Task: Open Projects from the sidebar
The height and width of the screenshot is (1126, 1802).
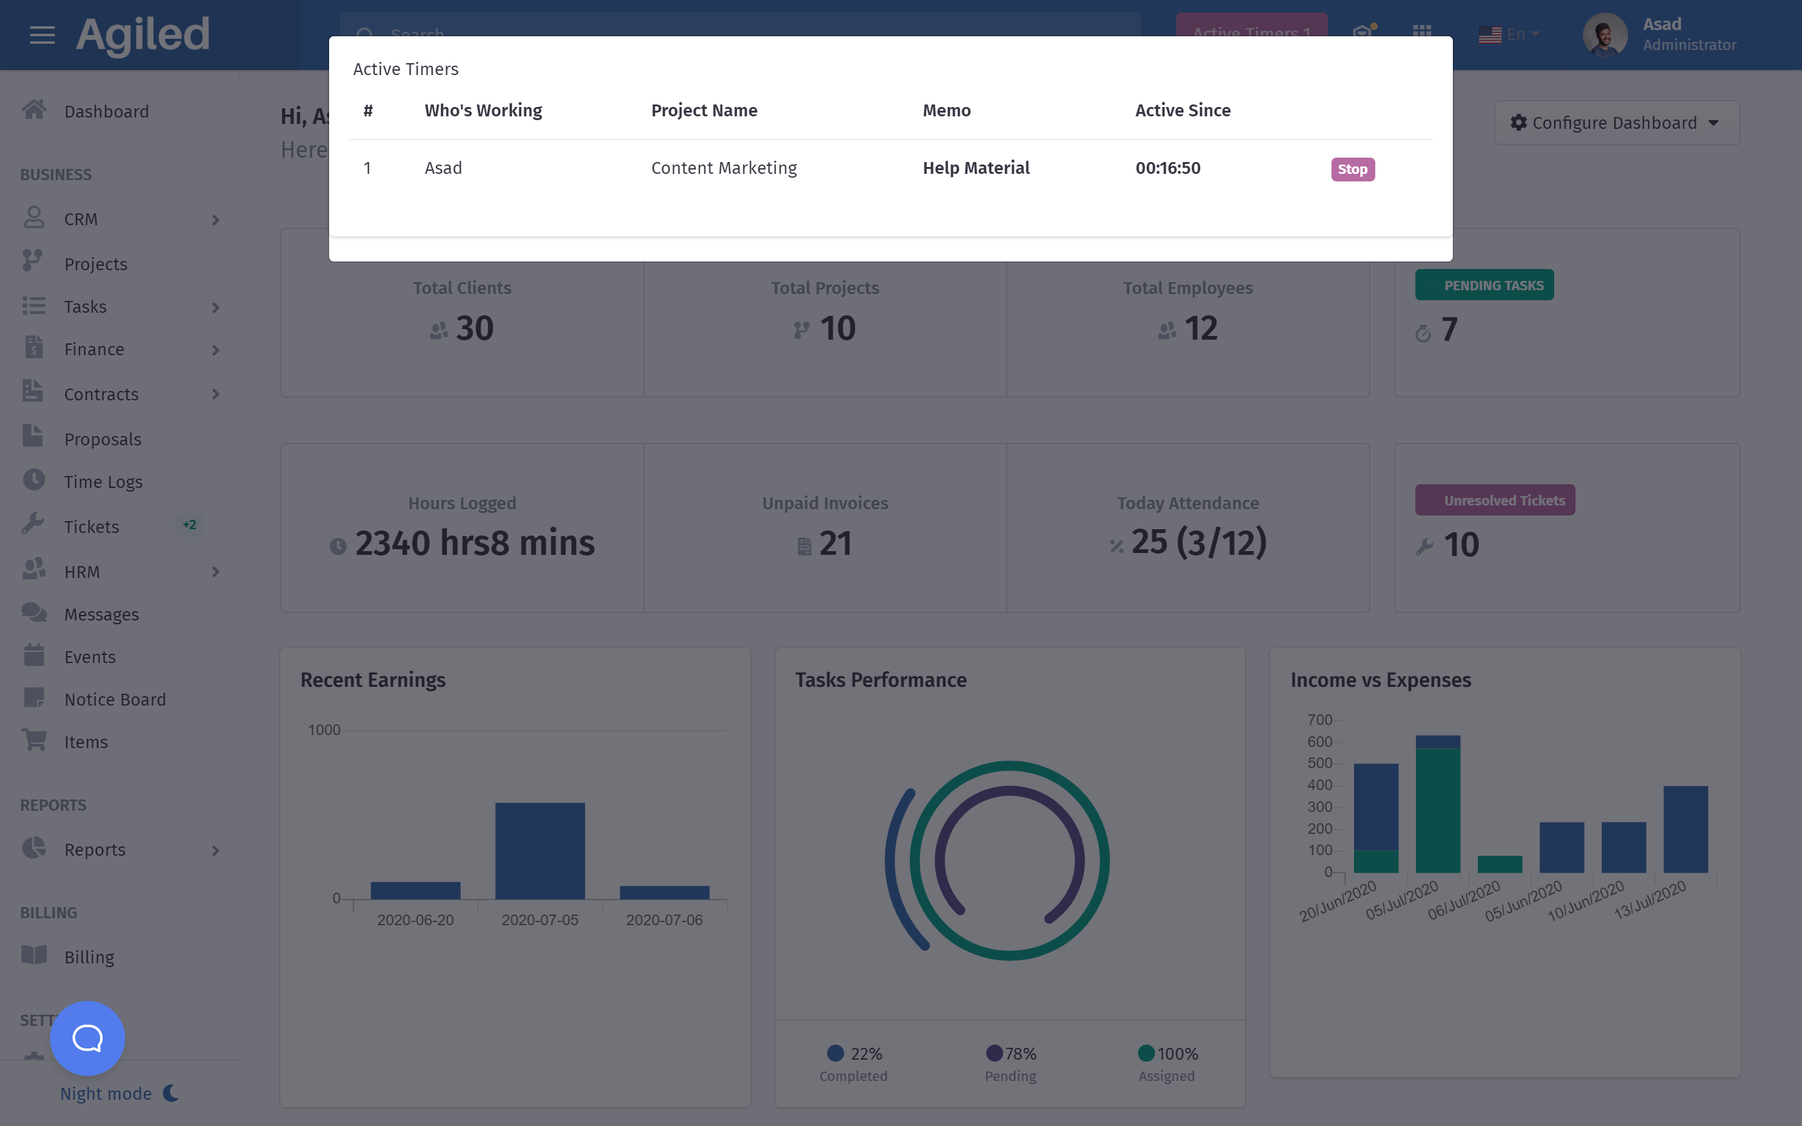Action: point(95,263)
